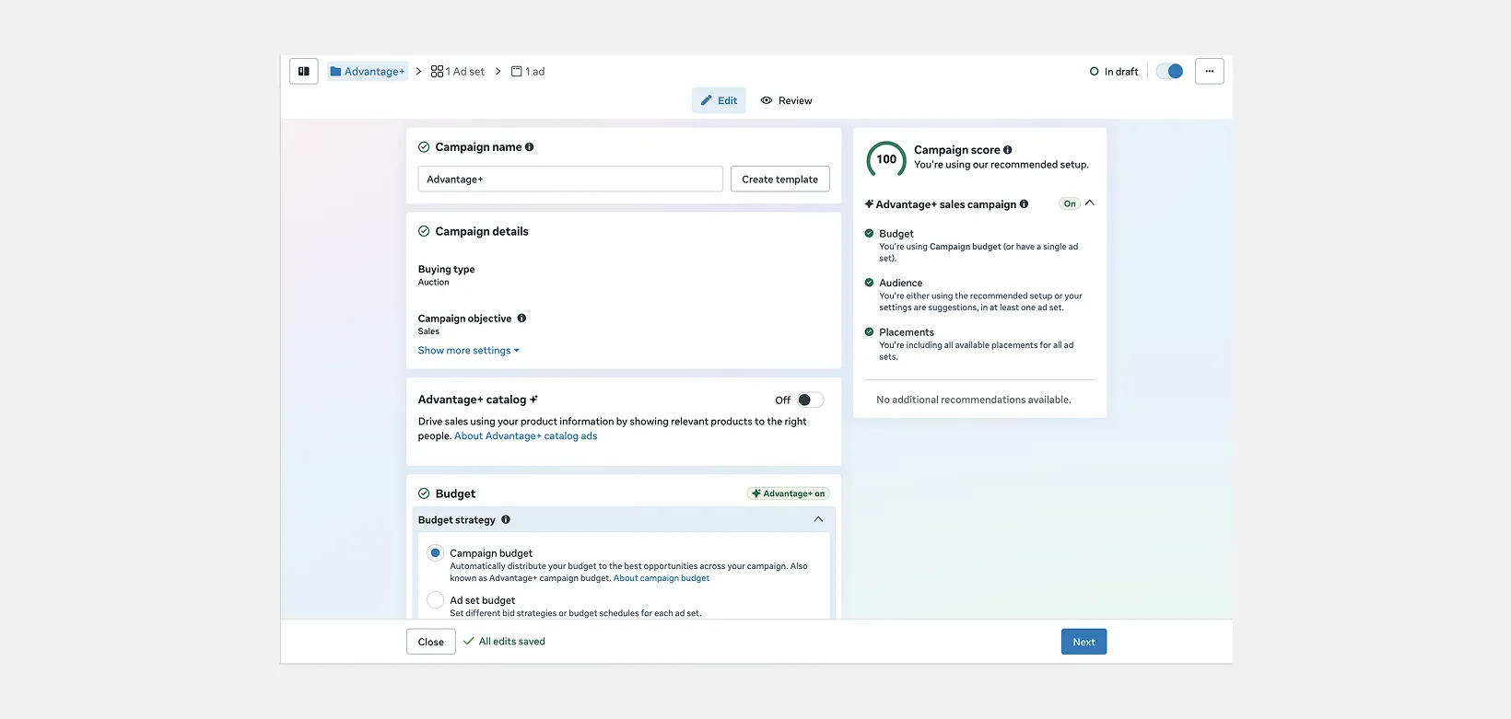
Task: Open the Advantage+ campaign breadcrumb
Action: (x=368, y=71)
